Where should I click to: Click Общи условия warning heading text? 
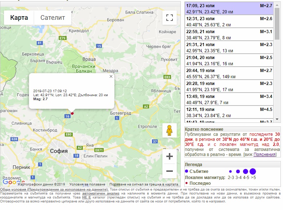click(x=54, y=189)
